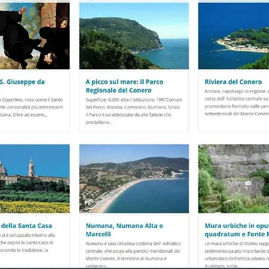Open the S. Giuseppe monks painting image
The image size is (269, 269).
coord(35,36)
